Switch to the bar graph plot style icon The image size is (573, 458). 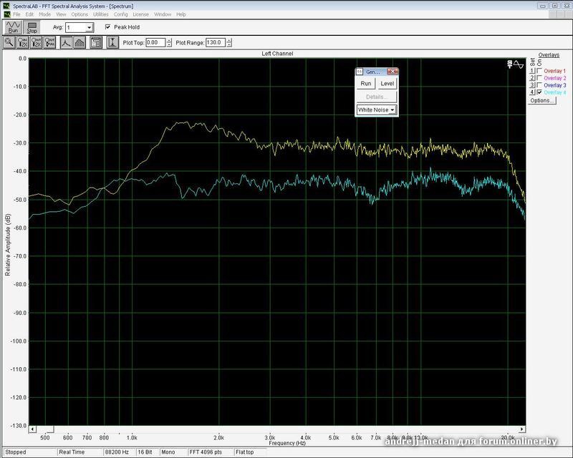click(x=79, y=42)
